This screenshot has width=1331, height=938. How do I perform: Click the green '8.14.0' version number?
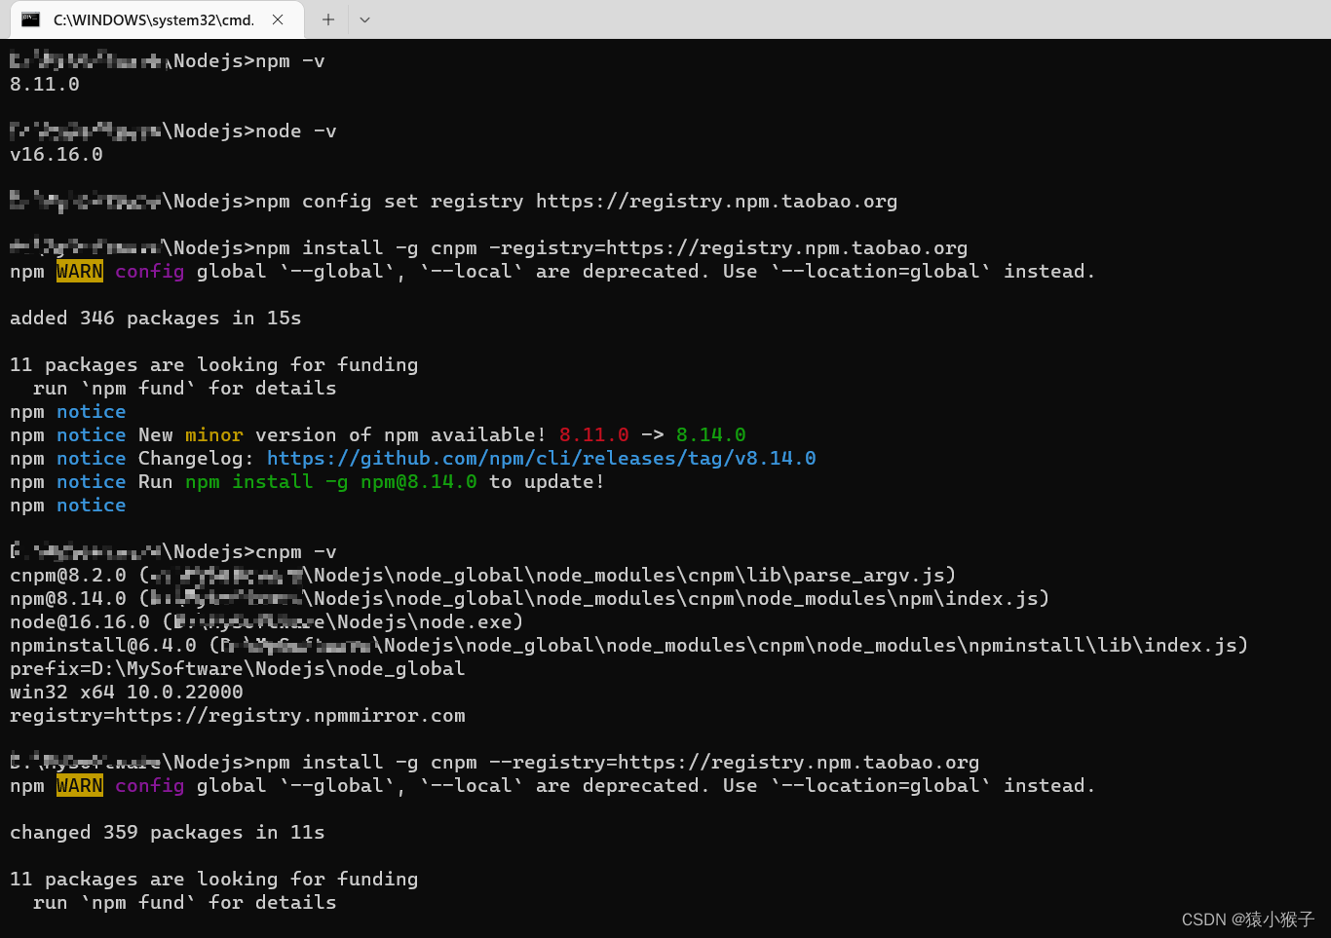[x=710, y=434]
